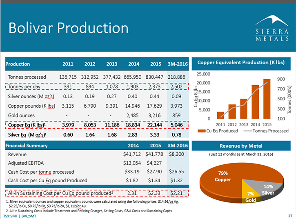Screen dimensions: 296x219
Task: Select the 2015 bar in chart
Action: click(267, 99)
